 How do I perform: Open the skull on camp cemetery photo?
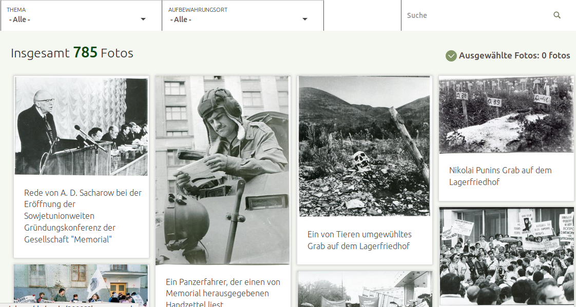(364, 146)
